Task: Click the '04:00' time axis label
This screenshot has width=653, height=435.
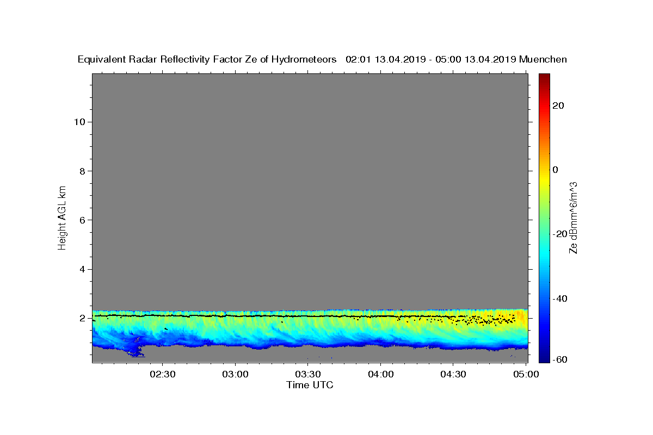Action: point(380,374)
